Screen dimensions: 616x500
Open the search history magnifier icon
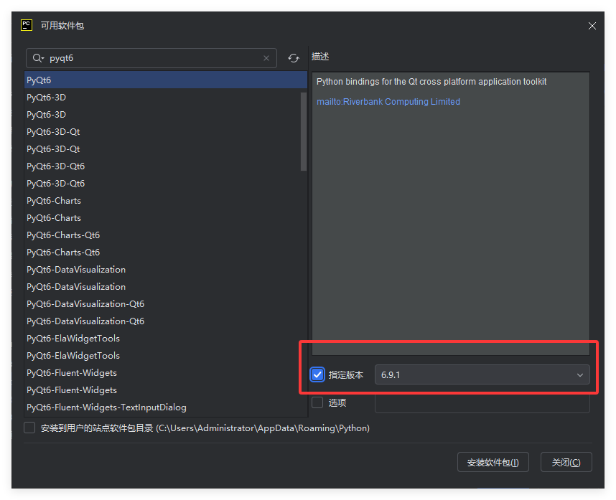point(38,58)
